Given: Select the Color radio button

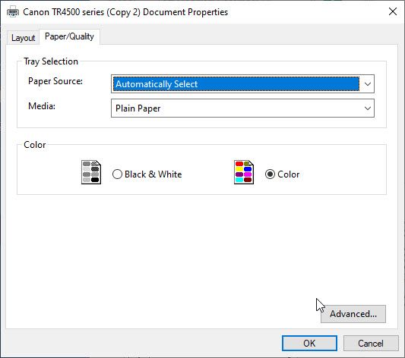Looking at the screenshot, I should click(x=270, y=174).
